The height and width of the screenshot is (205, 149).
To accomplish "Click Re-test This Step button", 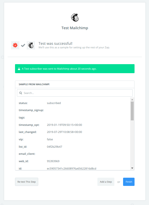I will pos(26,182).
